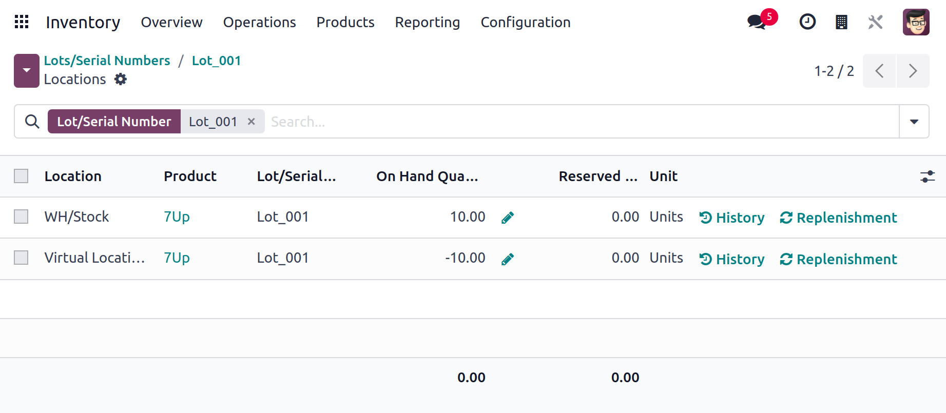The width and height of the screenshot is (946, 413).
Task: Open Replenishment for Virtual Location row
Action: pos(839,259)
